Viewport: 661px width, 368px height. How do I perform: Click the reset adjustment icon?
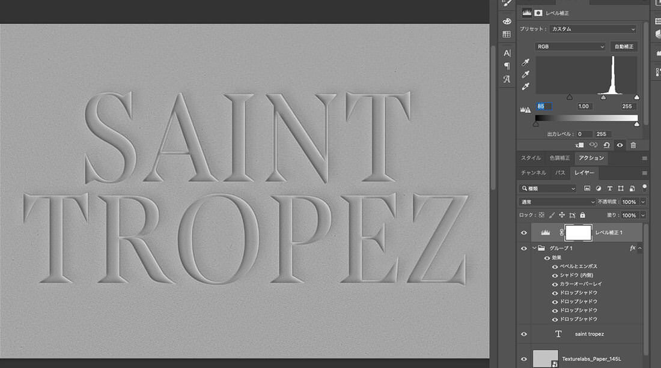point(607,145)
